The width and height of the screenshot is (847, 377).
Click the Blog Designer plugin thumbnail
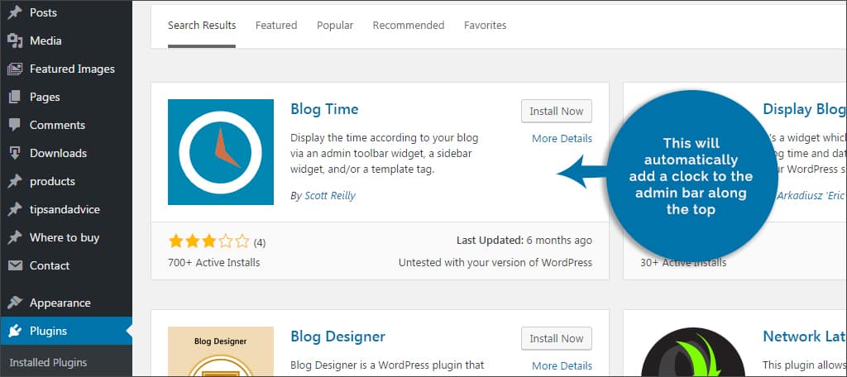point(220,351)
